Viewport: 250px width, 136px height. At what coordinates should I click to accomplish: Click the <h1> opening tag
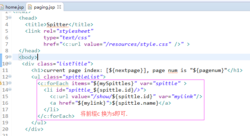37,70
